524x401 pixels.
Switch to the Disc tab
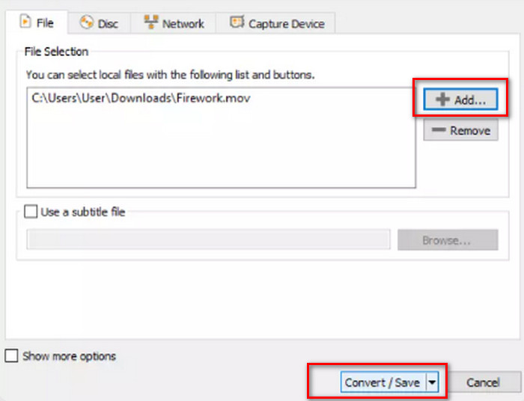point(100,23)
